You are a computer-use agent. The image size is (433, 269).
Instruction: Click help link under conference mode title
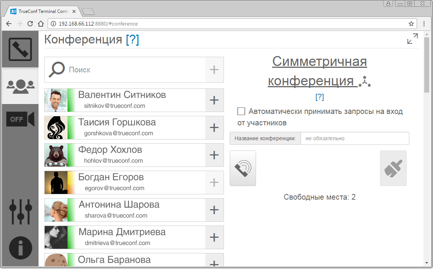pyautogui.click(x=320, y=97)
